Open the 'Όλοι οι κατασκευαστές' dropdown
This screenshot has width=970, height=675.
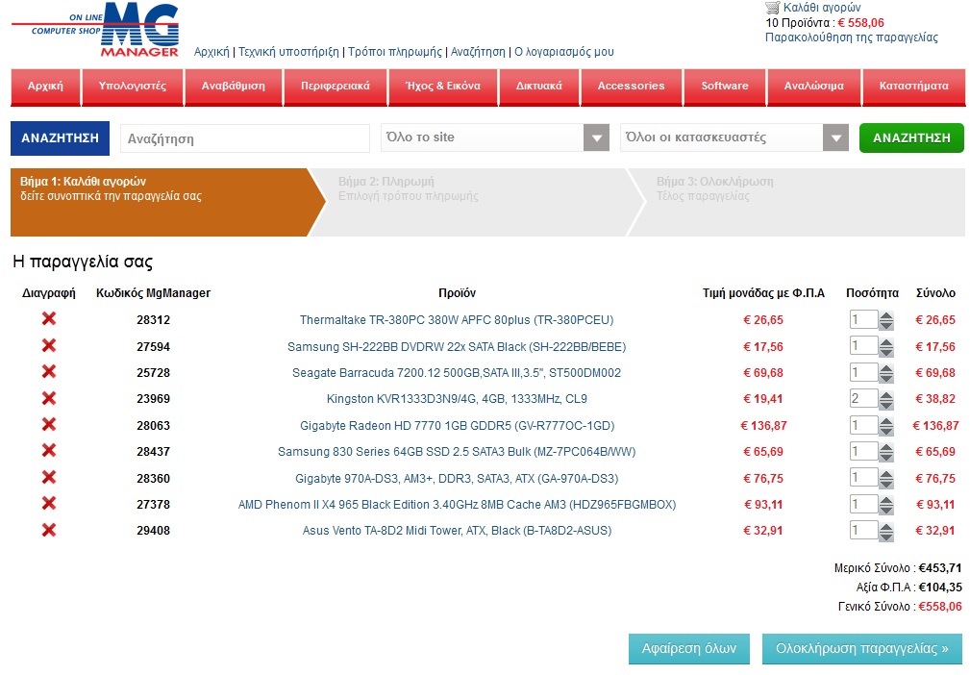tap(734, 137)
